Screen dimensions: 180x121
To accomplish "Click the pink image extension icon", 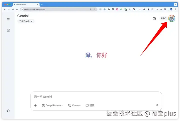I will 117,9.
